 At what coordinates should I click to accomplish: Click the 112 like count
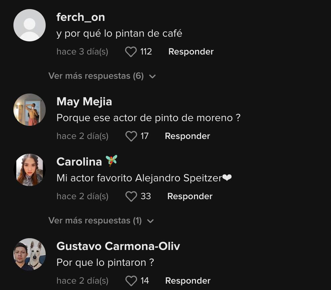tap(146, 51)
